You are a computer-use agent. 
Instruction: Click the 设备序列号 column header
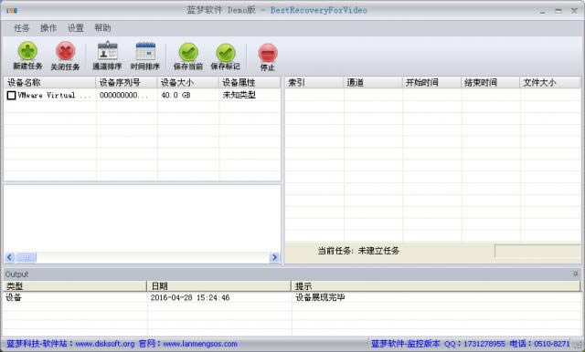[126, 83]
